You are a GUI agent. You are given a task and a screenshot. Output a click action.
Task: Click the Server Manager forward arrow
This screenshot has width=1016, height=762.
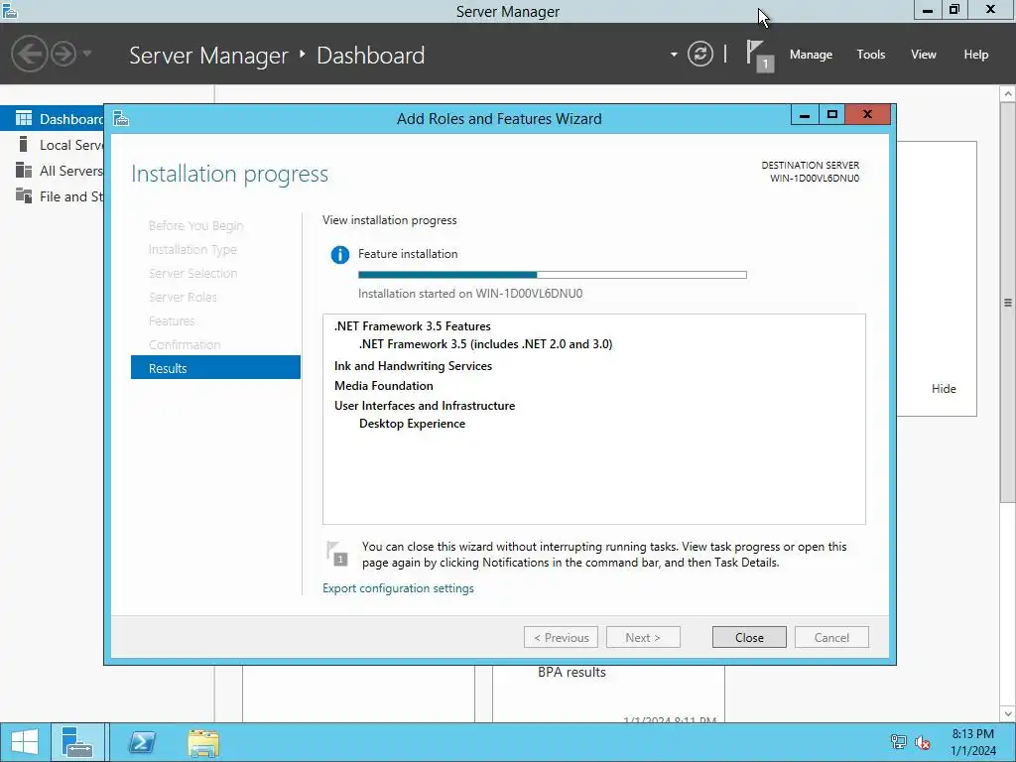(63, 54)
